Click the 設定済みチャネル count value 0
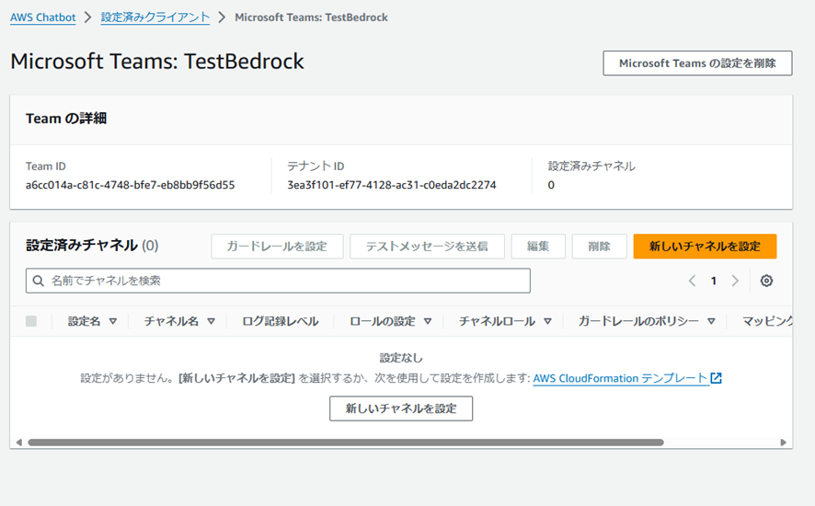The height and width of the screenshot is (506, 815). 551,185
